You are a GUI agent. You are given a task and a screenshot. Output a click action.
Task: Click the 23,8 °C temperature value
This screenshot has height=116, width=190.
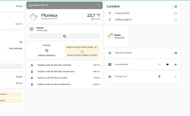(97, 84)
